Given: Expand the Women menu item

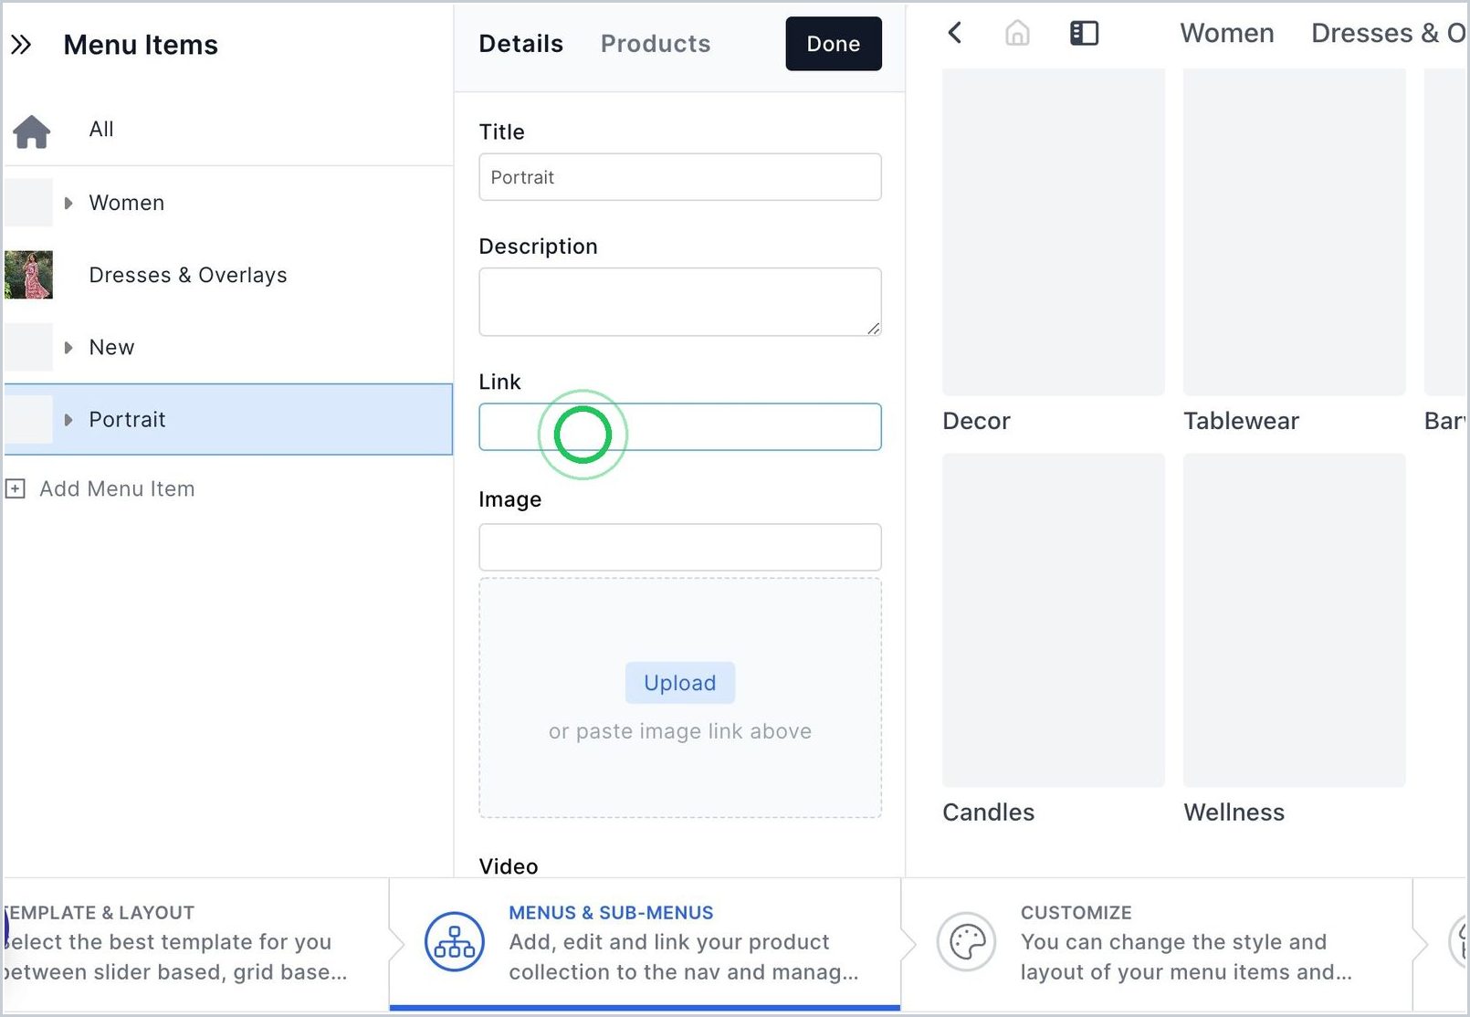Looking at the screenshot, I should 68,203.
